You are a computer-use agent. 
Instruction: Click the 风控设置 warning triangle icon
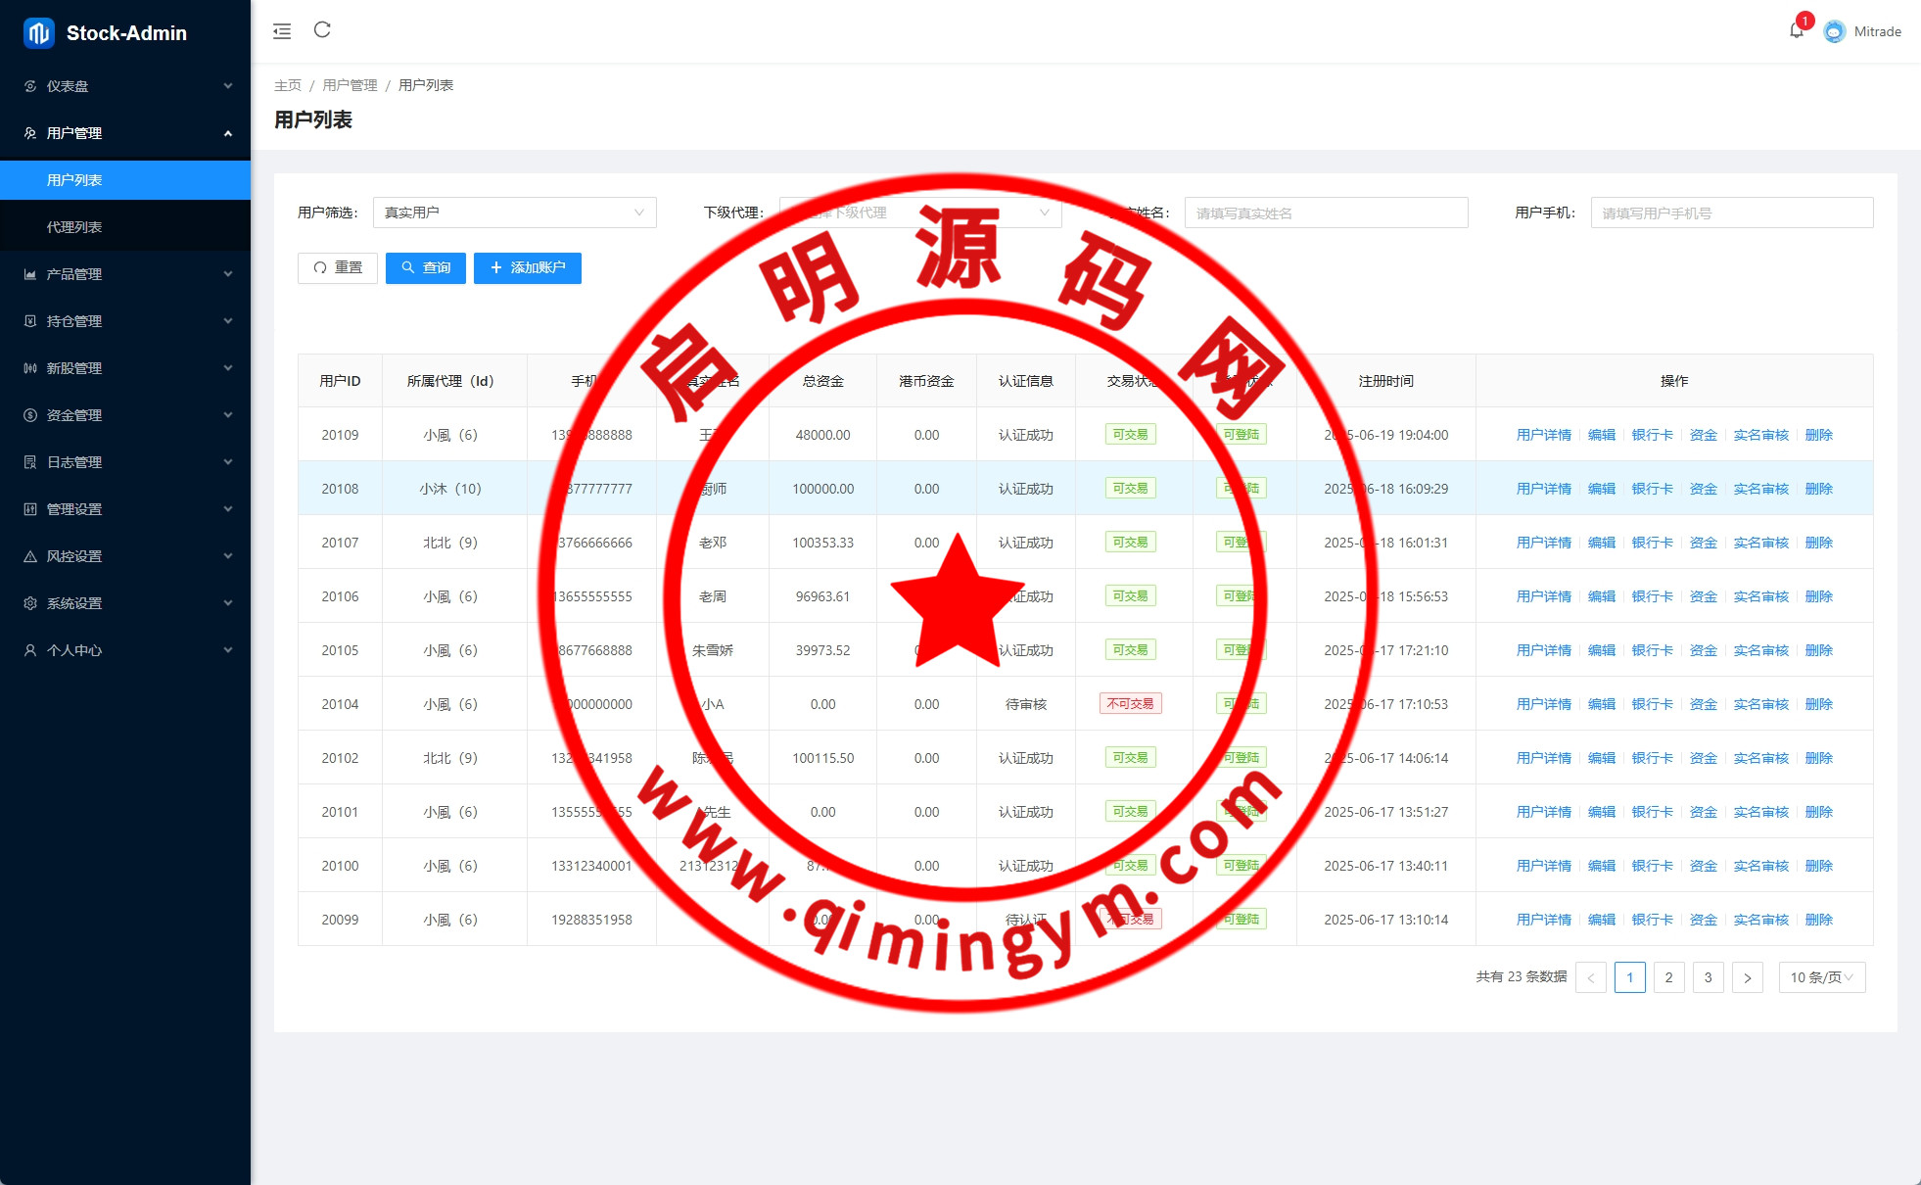point(30,556)
